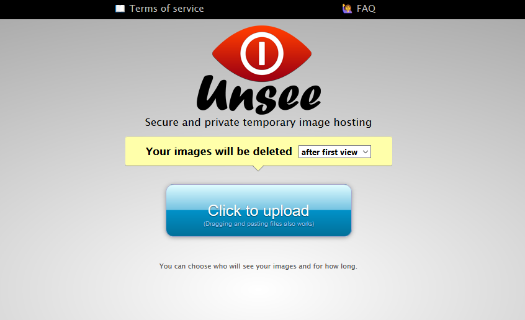The width and height of the screenshot is (525, 320).
Task: Click the 'Dragging and pasting files also works' subtitle
Action: [x=259, y=224]
